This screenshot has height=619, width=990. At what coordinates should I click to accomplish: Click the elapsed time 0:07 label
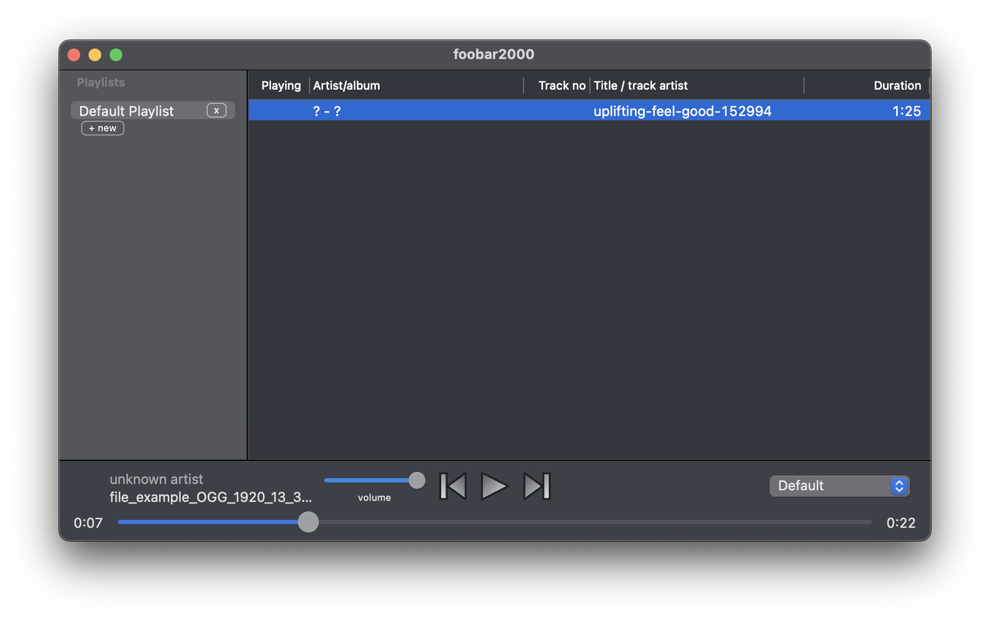(88, 523)
